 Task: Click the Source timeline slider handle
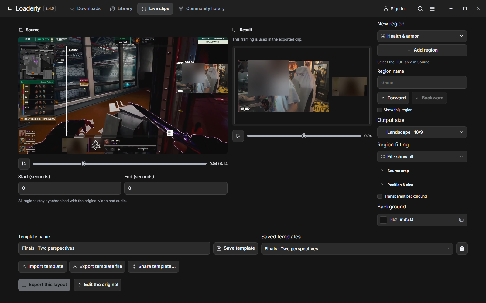tap(83, 164)
